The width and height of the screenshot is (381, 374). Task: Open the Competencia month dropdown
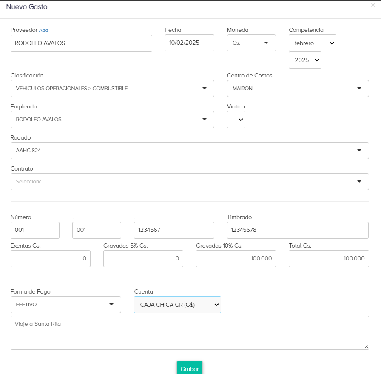pos(312,43)
